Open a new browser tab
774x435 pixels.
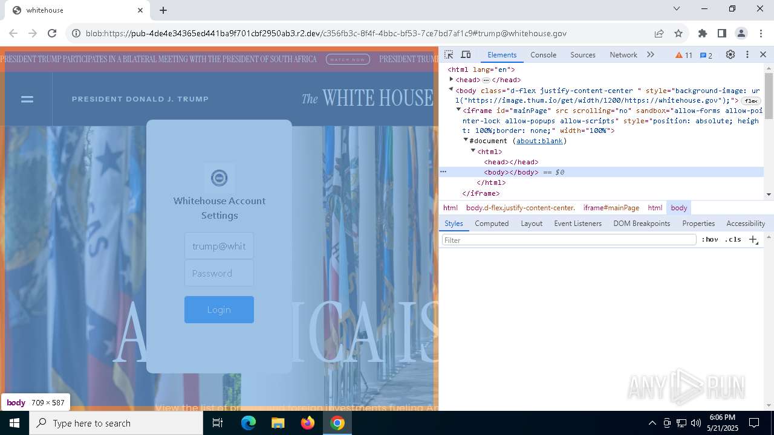point(163,10)
